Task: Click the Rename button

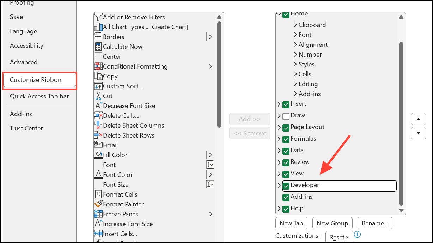Action: coord(374,223)
